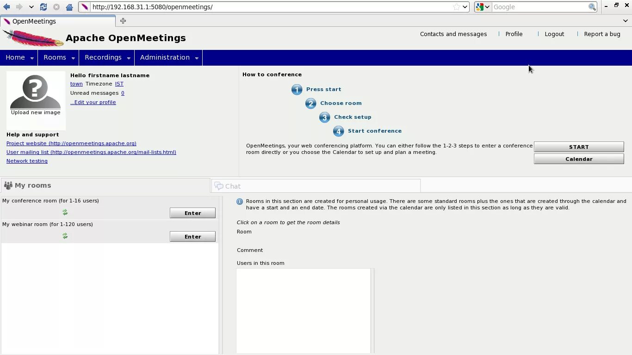The image size is (632, 355).
Task: Click the browser home icon
Action: [69, 7]
